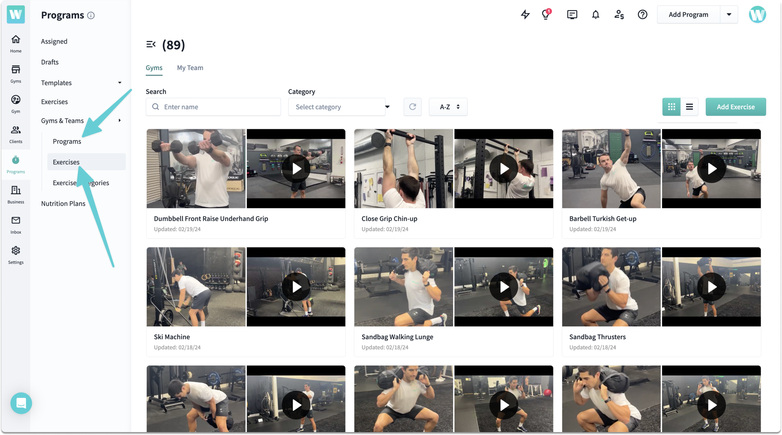
Task: Open Barbell Turkish Get-up title
Action: [603, 219]
